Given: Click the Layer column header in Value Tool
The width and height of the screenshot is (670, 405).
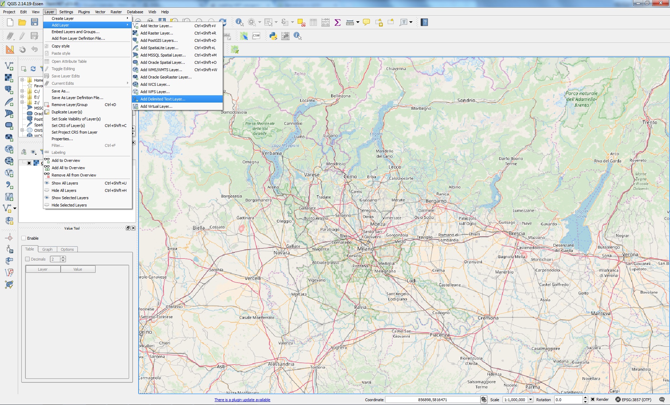Looking at the screenshot, I should (x=43, y=269).
